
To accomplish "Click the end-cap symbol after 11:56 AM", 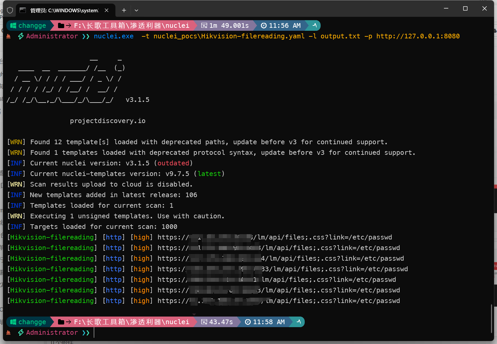I will coord(315,25).
